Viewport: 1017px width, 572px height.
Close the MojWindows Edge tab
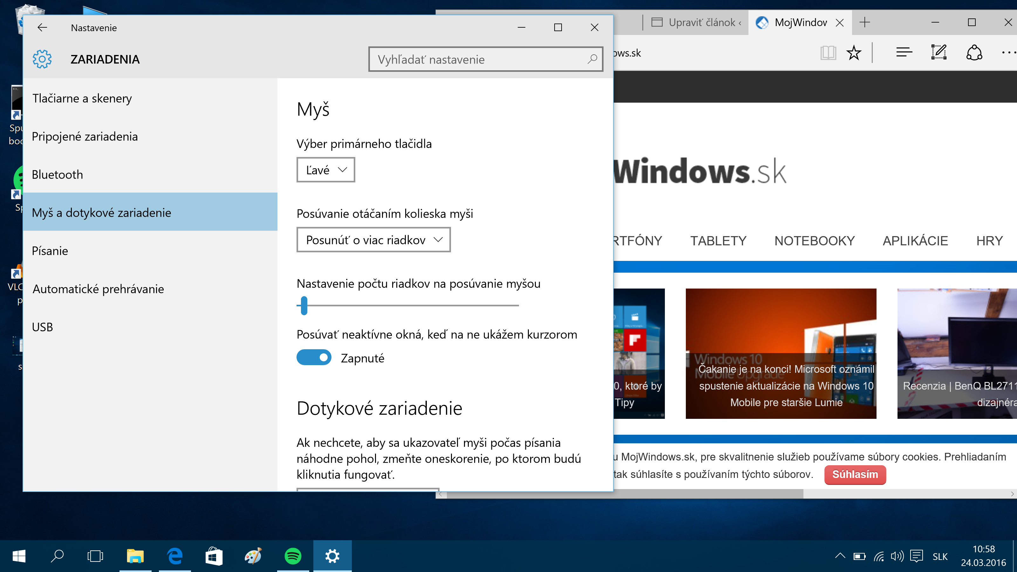click(840, 23)
